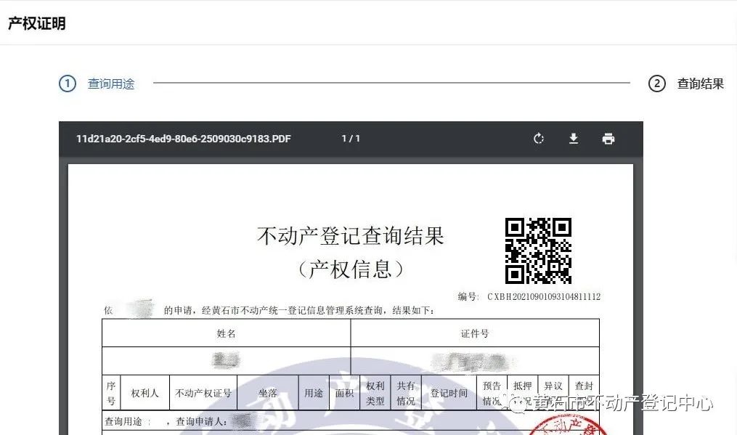This screenshot has height=435, width=737.
Task: Select the 查询用途 step label
Action: click(111, 84)
